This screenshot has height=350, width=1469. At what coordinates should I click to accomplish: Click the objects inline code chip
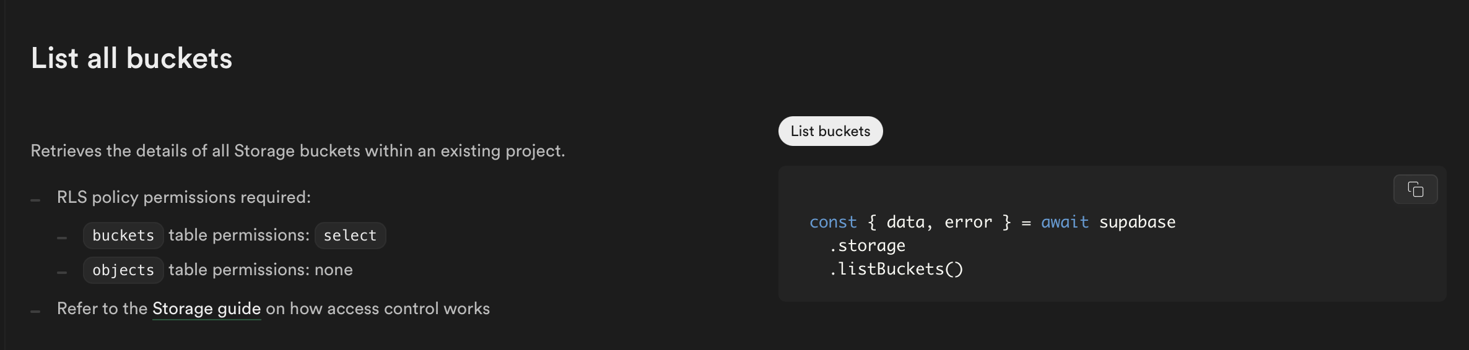point(123,270)
